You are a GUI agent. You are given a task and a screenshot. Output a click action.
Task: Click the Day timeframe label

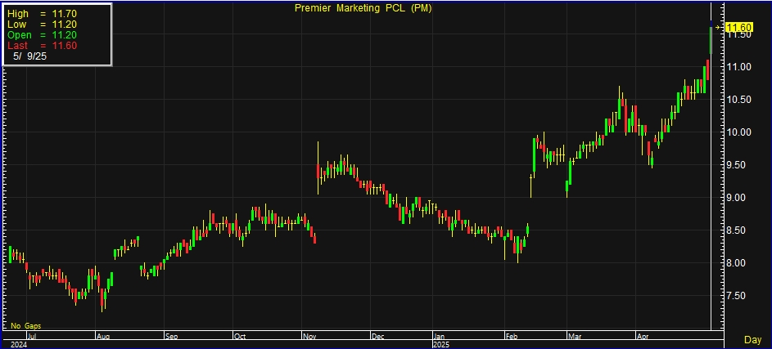(752, 340)
